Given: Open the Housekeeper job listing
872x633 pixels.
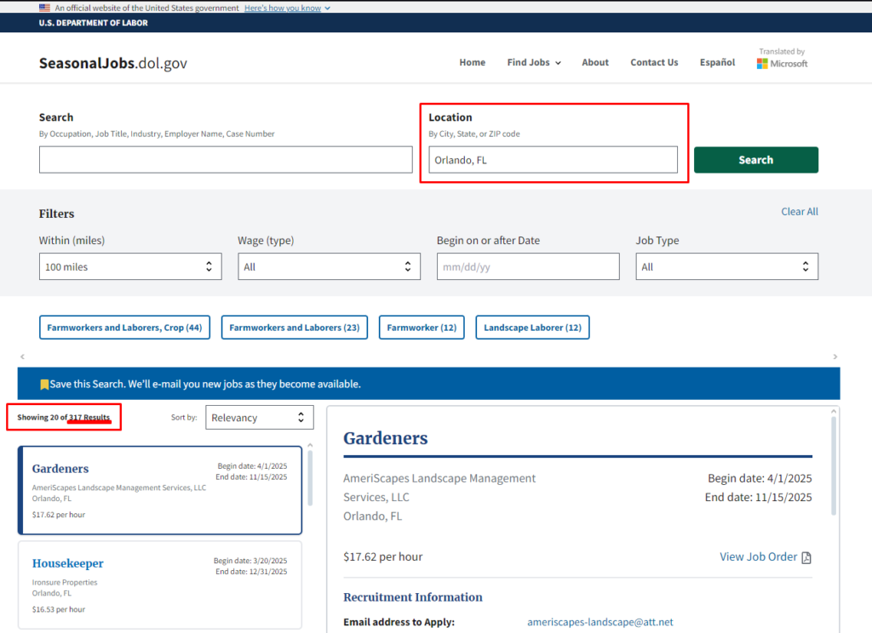Looking at the screenshot, I should click(x=68, y=563).
